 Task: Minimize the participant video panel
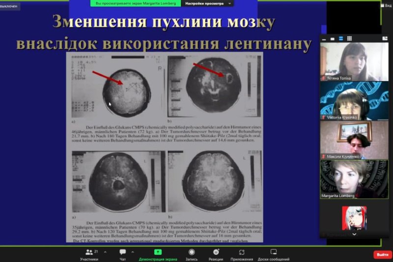[x=324, y=39]
